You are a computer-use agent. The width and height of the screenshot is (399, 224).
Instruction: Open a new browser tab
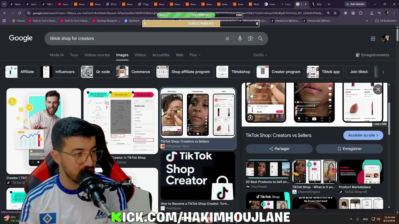point(329,4)
